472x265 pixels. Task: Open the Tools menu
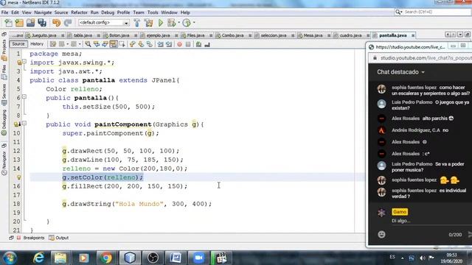coord(153,13)
